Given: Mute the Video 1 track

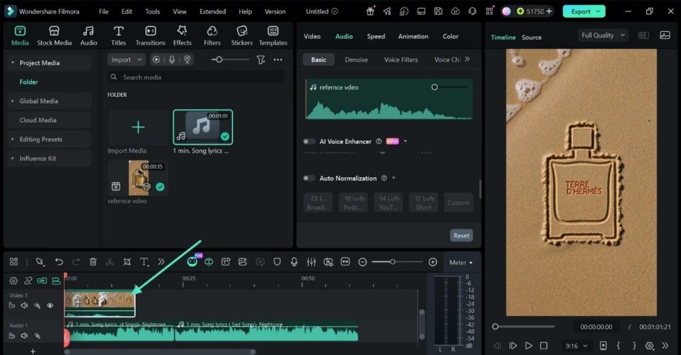Looking at the screenshot, I should coord(25,306).
